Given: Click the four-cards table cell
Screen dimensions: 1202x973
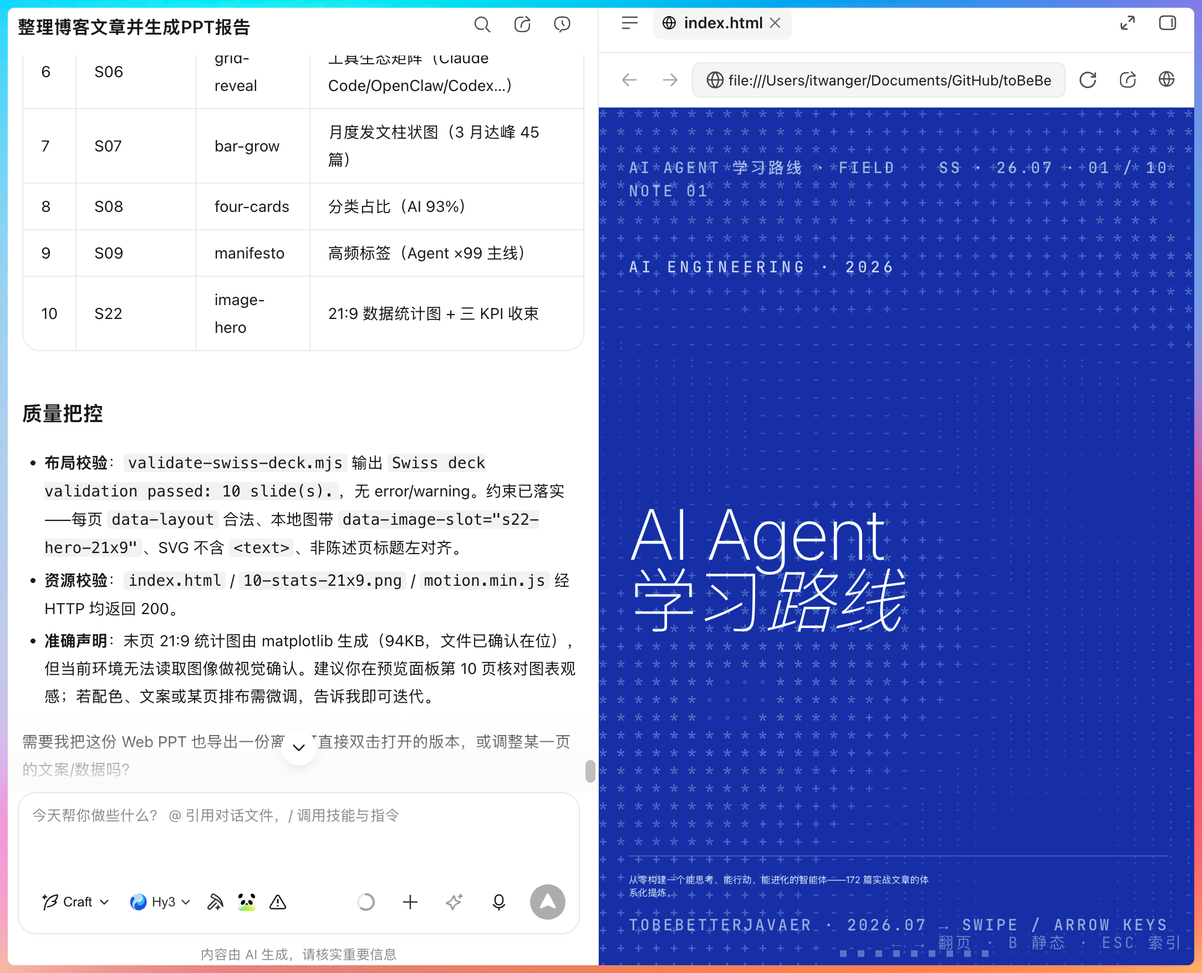Looking at the screenshot, I should 252,207.
